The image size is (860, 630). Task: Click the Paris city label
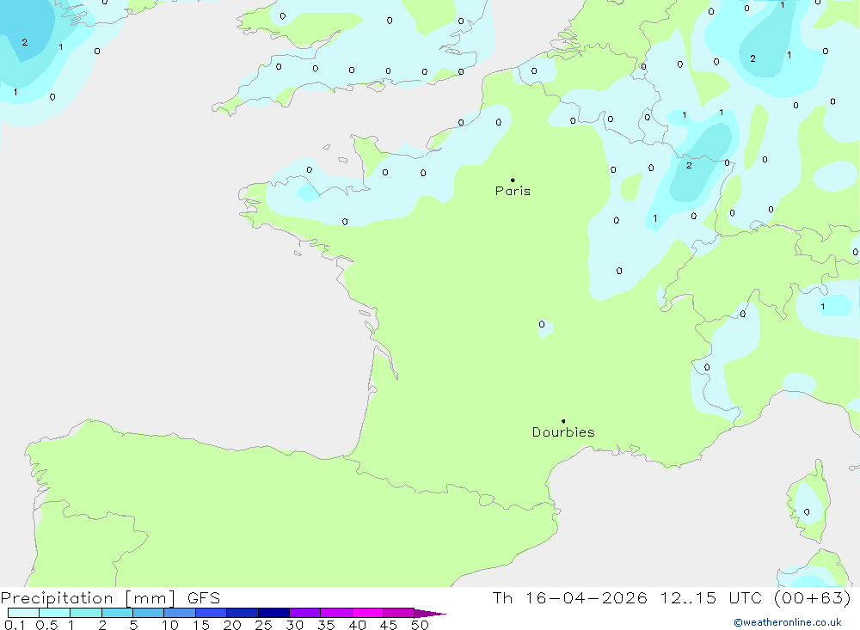pyautogui.click(x=513, y=191)
